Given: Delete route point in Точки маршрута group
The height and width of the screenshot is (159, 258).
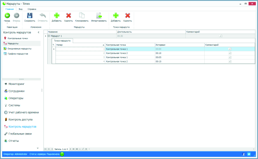Looking at the screenshot, I should click(128, 17).
